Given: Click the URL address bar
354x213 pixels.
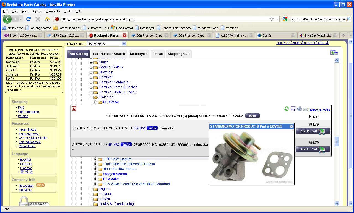Looking at the screenshot, I should (165, 19).
